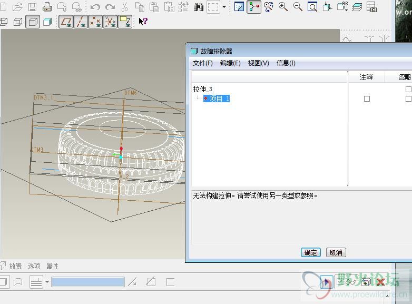Open the 属性 dashboard tab
412x304 pixels.
52,266
